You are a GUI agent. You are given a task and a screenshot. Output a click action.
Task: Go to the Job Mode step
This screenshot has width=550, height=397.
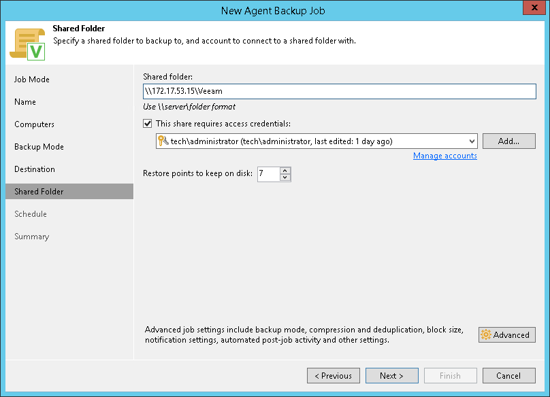[x=32, y=80]
